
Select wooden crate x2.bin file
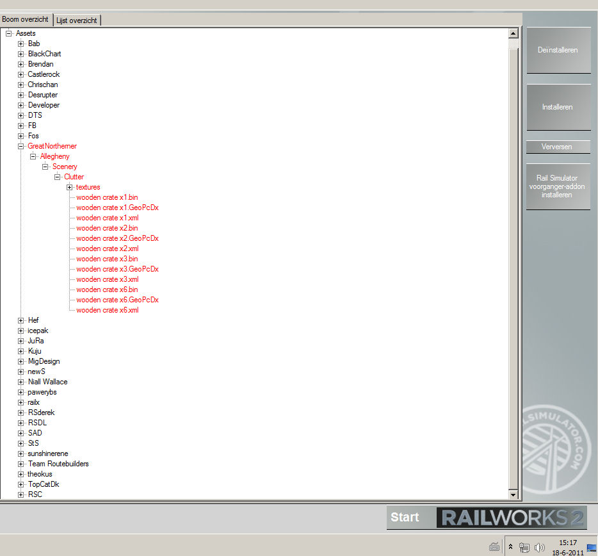click(107, 228)
